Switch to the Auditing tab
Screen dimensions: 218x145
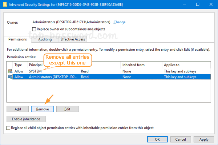click(45, 39)
